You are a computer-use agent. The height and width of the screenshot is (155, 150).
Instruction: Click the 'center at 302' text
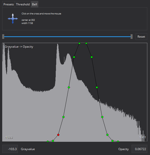click(28, 20)
